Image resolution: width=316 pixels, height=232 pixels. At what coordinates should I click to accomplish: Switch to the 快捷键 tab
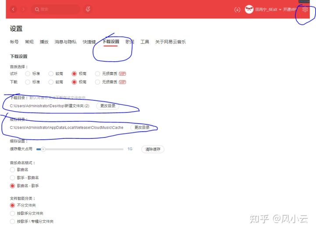[x=89, y=42]
